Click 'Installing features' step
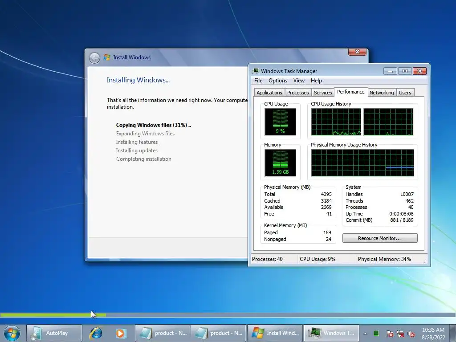The height and width of the screenshot is (342, 456). pyautogui.click(x=137, y=142)
